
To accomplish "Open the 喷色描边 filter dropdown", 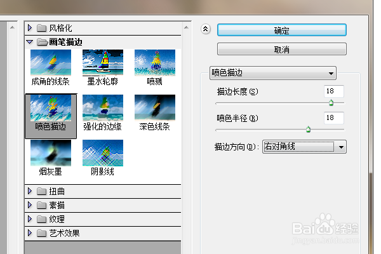I will 273,73.
